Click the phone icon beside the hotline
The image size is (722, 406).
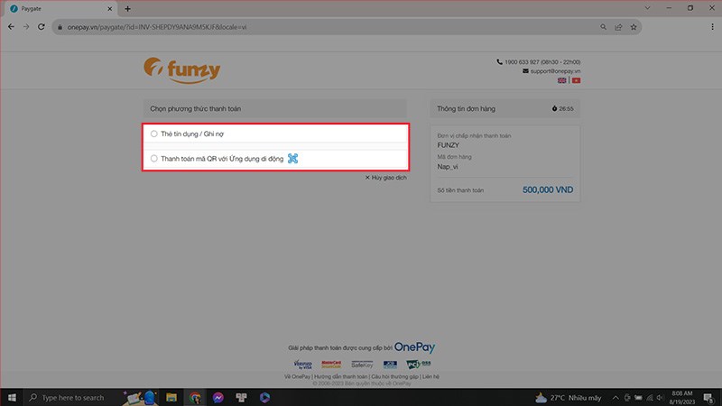point(500,61)
